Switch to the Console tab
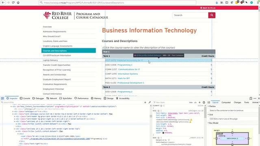Image resolution: width=260 pixels, height=146 pixels. pos(25,98)
